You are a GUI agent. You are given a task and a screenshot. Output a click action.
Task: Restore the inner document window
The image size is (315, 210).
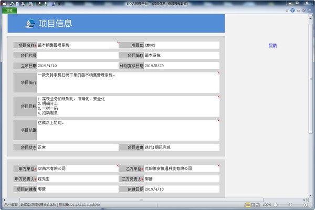click(304, 10)
